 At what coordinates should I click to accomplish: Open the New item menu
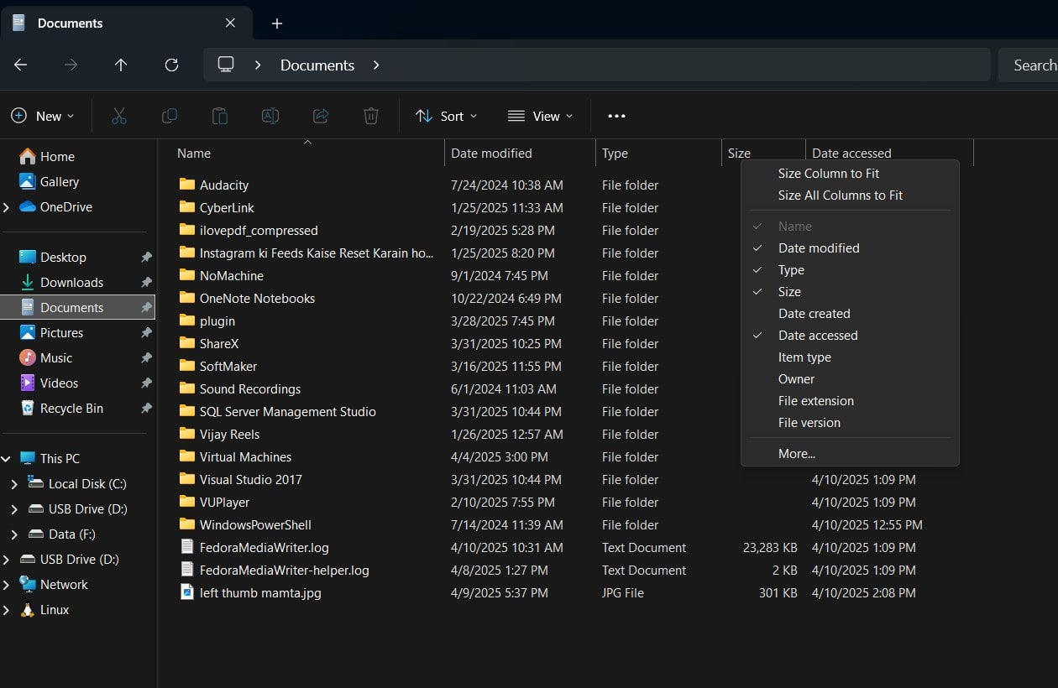coord(42,116)
